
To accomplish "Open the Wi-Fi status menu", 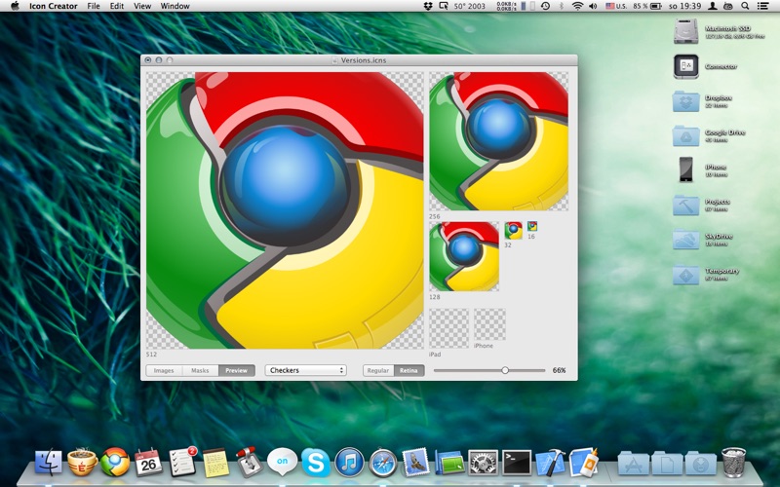I will click(x=577, y=6).
